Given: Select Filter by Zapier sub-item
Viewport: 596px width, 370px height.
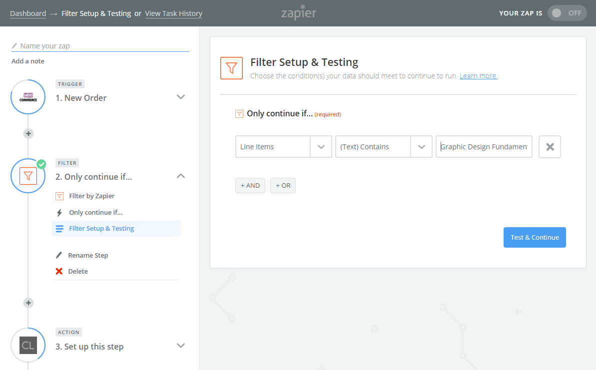Looking at the screenshot, I should (91, 196).
